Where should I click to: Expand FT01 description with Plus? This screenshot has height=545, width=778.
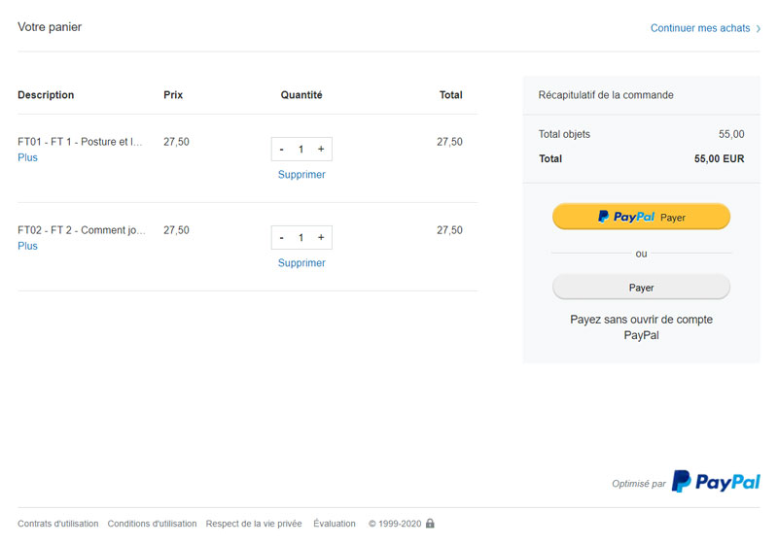point(28,157)
